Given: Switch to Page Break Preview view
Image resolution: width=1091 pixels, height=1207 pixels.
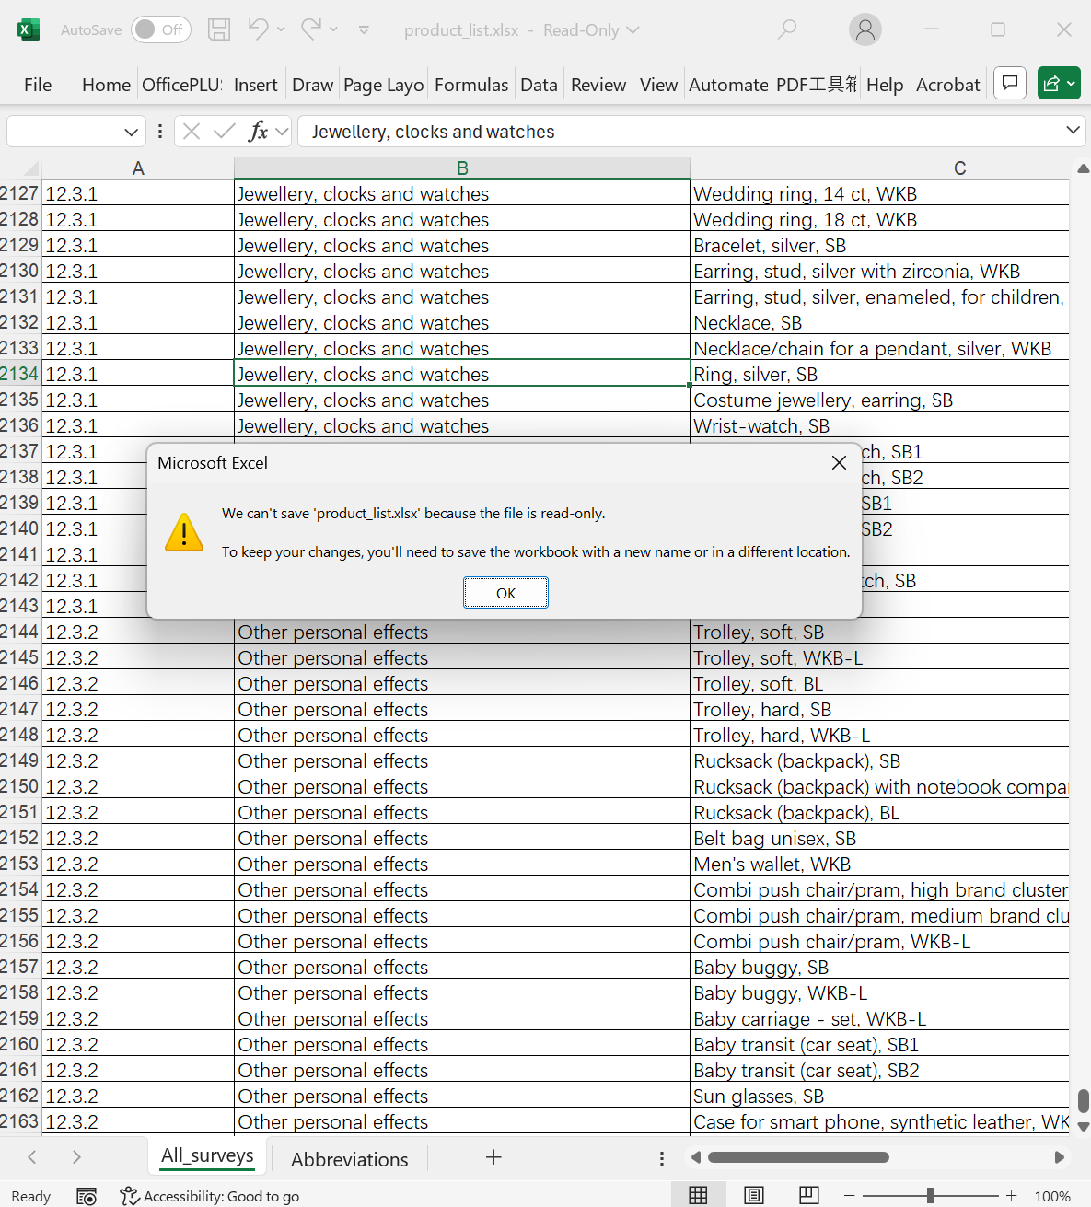Looking at the screenshot, I should [809, 1195].
